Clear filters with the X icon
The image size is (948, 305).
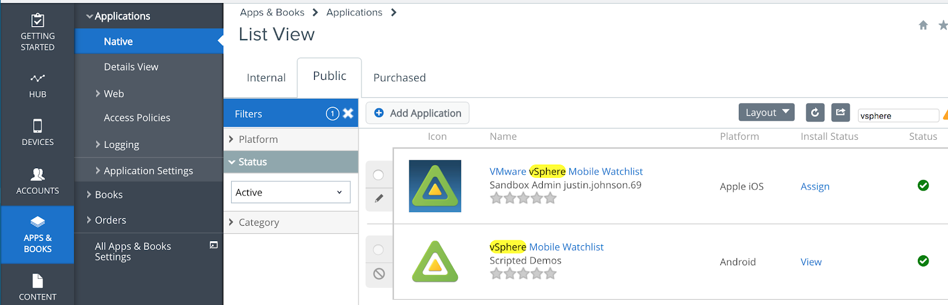[348, 113]
